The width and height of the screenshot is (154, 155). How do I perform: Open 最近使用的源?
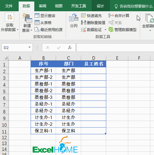(x=48, y=30)
